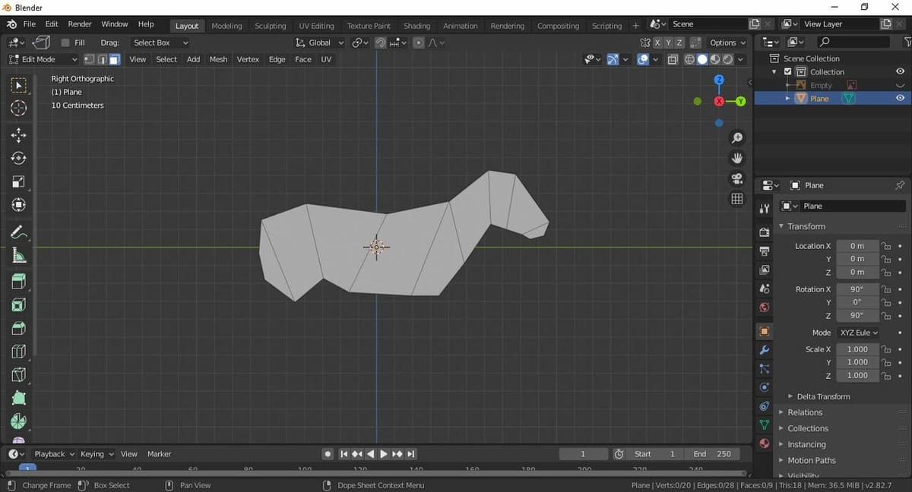Viewport: 912px width, 492px height.
Task: Open the Object properties tab
Action: click(764, 331)
